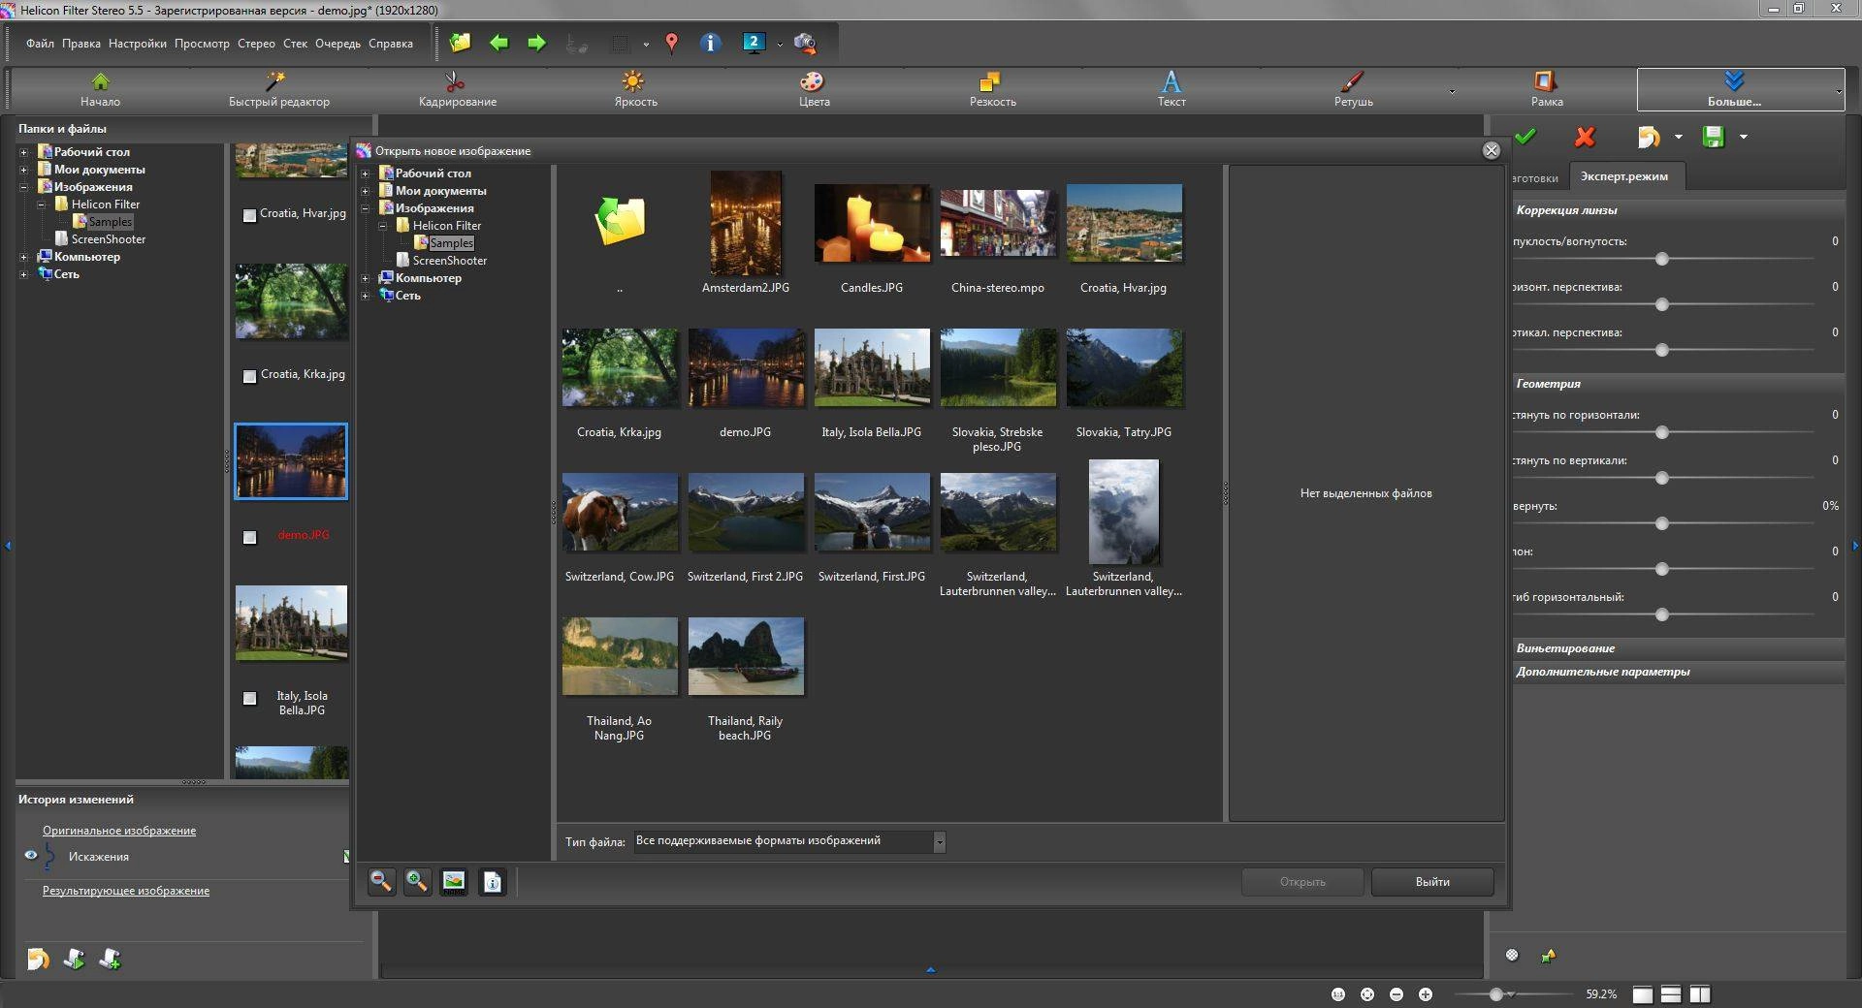Zoom in thumbnails in open dialog
The height and width of the screenshot is (1008, 1862).
417,881
